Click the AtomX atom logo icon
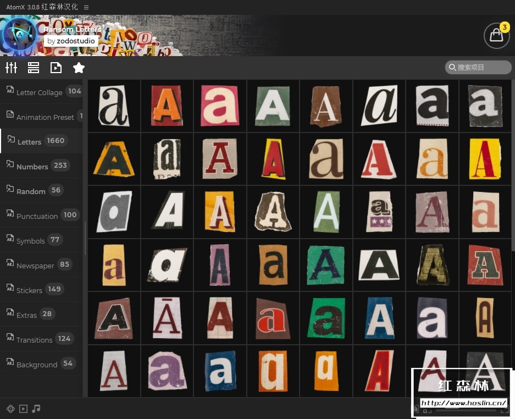The image size is (515, 419). [20, 35]
